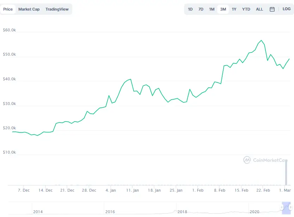Click the right navigator range handle
Screen dimensions: 294x217
pos(290,207)
